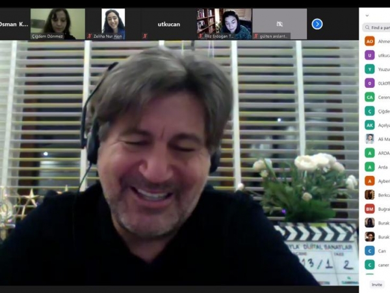Click Ali Ma... profile photo in the list
Screen dimensions: 390x293
coord(370,139)
